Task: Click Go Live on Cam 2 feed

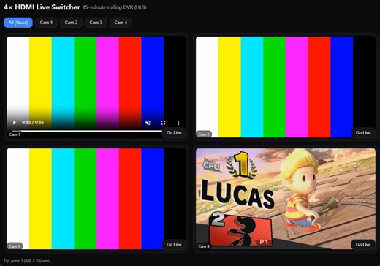Action: [363, 133]
